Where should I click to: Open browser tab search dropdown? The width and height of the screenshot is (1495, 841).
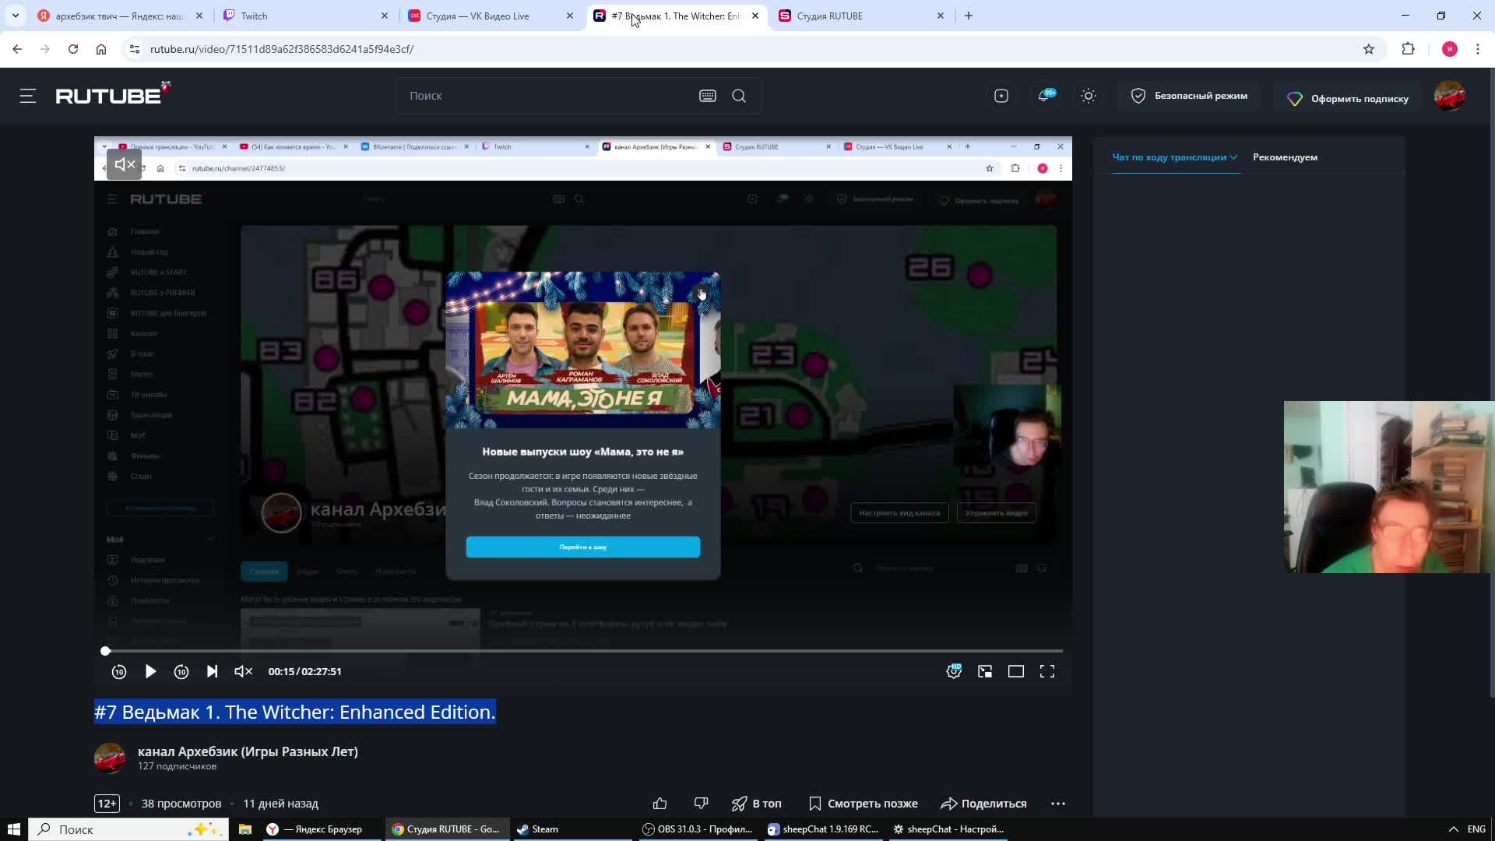(16, 16)
